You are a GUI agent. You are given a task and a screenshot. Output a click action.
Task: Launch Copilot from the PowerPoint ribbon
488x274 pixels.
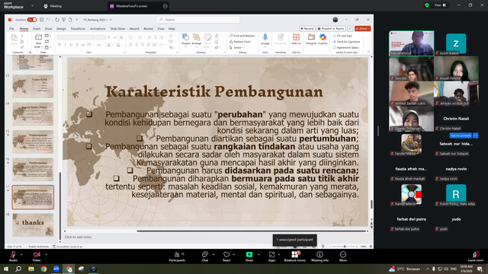(323, 37)
